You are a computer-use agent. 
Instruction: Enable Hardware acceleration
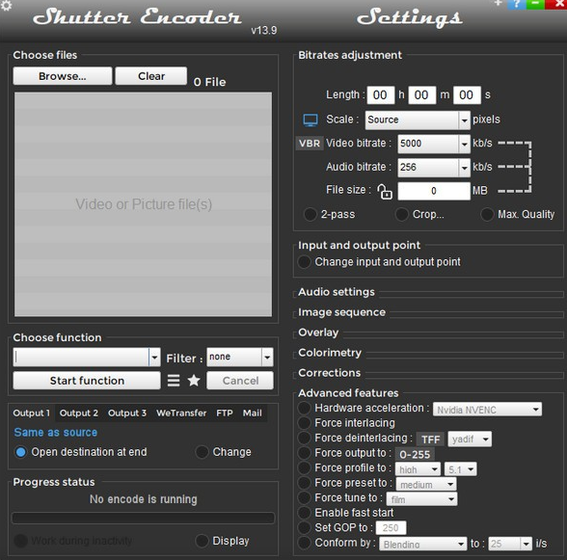coord(304,408)
